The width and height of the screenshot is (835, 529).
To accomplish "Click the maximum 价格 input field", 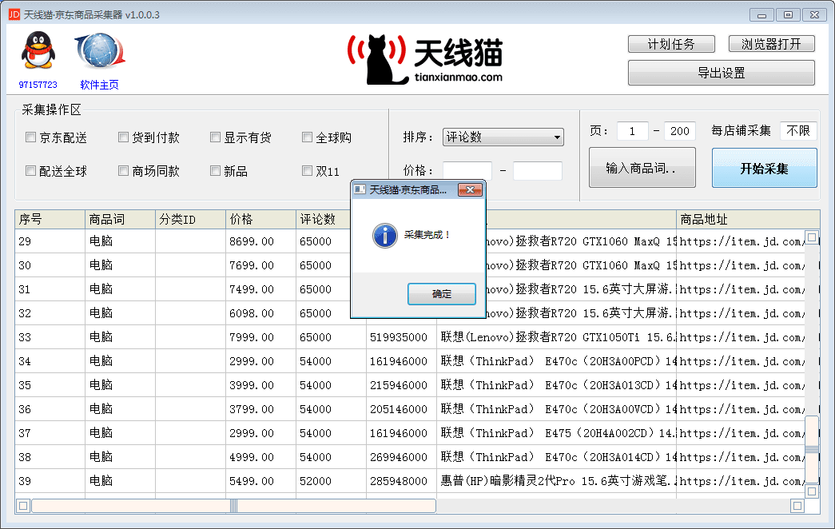I will pos(537,171).
